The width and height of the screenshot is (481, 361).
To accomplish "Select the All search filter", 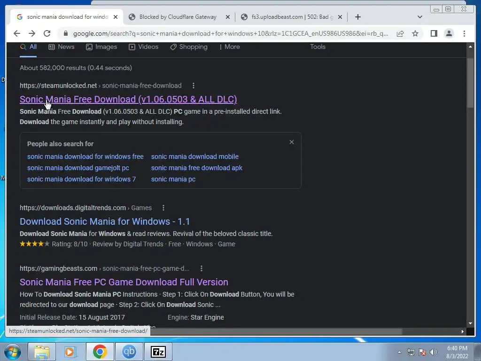I will (x=29, y=47).
